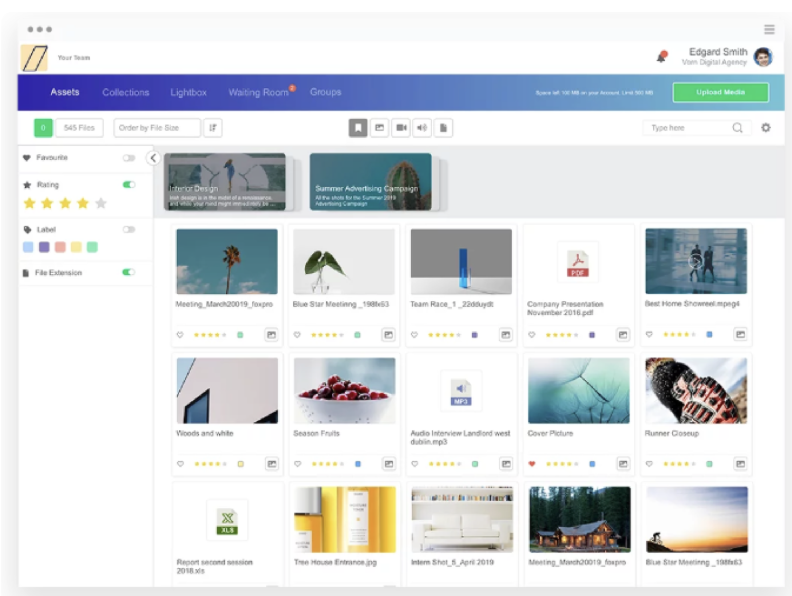Filter assets by image icon
This screenshot has width=792, height=596.
(379, 128)
